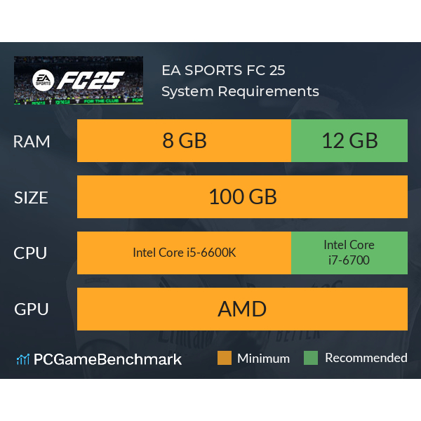The width and height of the screenshot is (421, 421).
Task: Click the green Recommended legend swatch
Action: point(311,358)
